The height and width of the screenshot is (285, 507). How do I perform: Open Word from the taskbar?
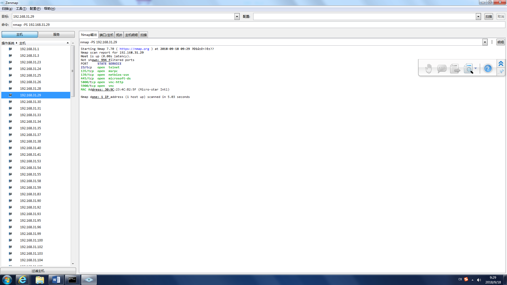[x=56, y=280]
